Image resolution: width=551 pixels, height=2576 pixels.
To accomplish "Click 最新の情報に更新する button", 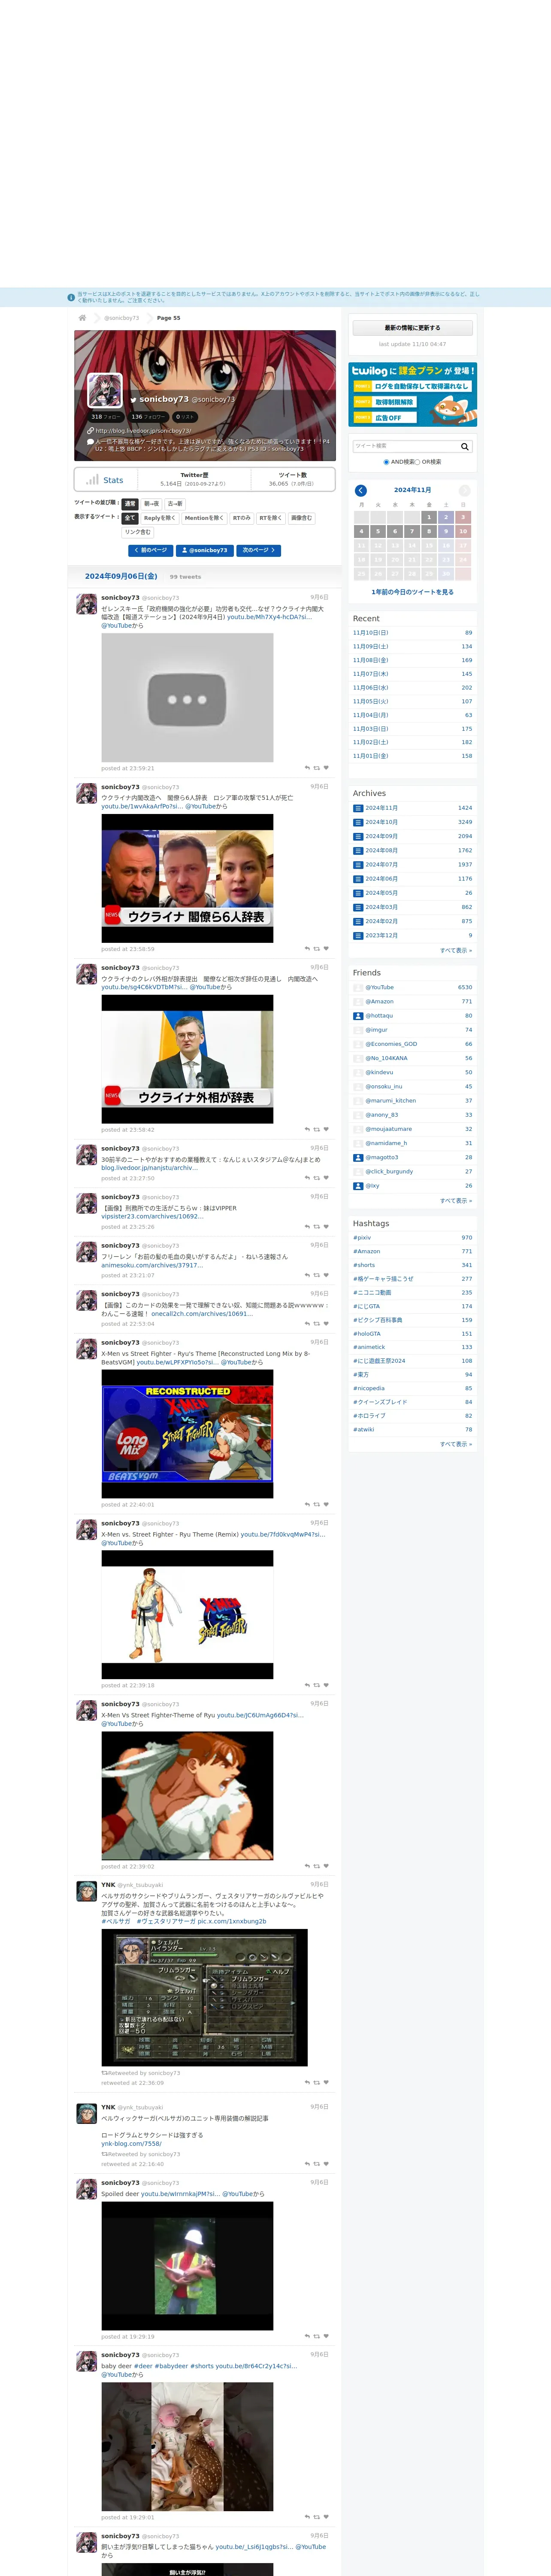I will click(x=412, y=328).
